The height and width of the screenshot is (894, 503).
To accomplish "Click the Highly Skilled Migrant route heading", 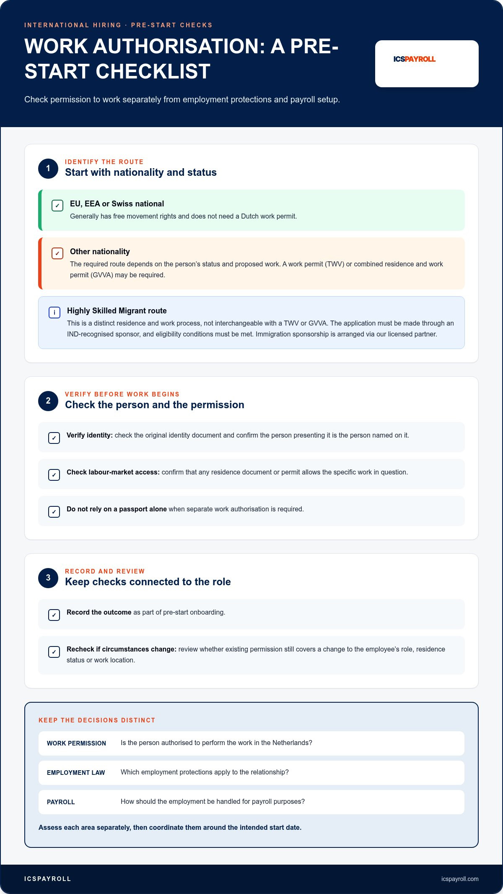I will [x=117, y=311].
